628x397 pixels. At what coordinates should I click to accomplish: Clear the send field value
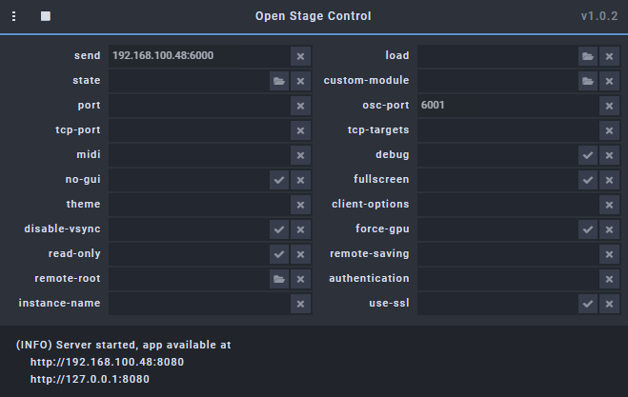[x=300, y=56]
